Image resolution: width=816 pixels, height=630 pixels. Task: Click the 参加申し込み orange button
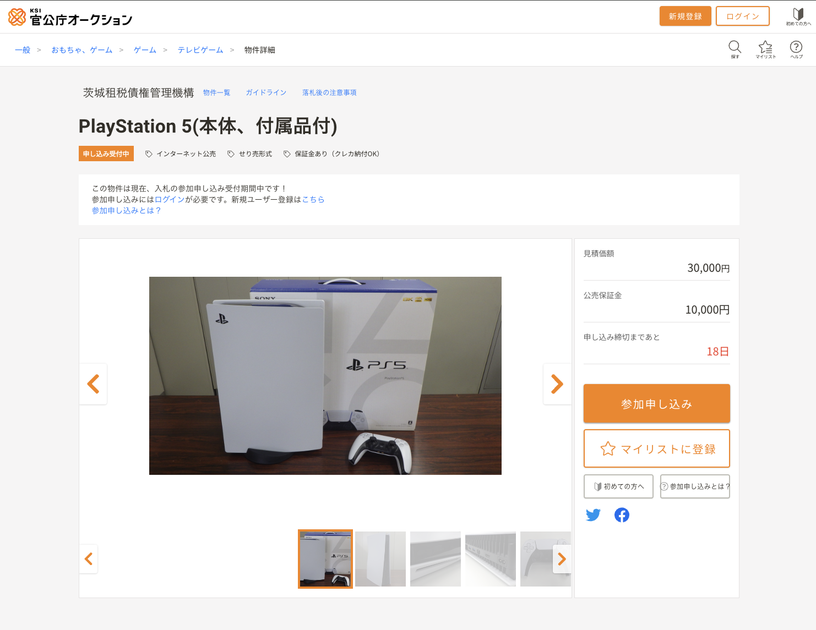pyautogui.click(x=657, y=404)
